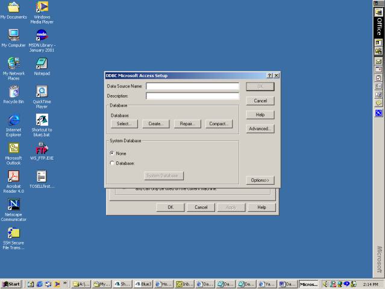
Task: Click Cancel in background administrator dialog
Action: (x=201, y=207)
